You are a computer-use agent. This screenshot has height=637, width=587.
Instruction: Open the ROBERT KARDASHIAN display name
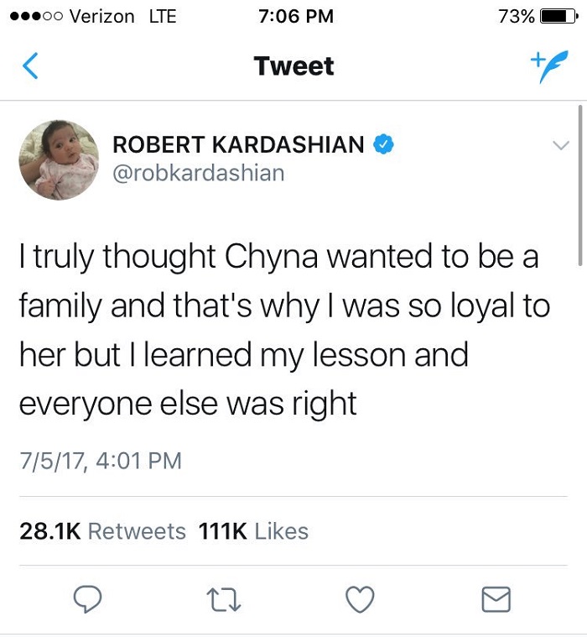click(238, 144)
